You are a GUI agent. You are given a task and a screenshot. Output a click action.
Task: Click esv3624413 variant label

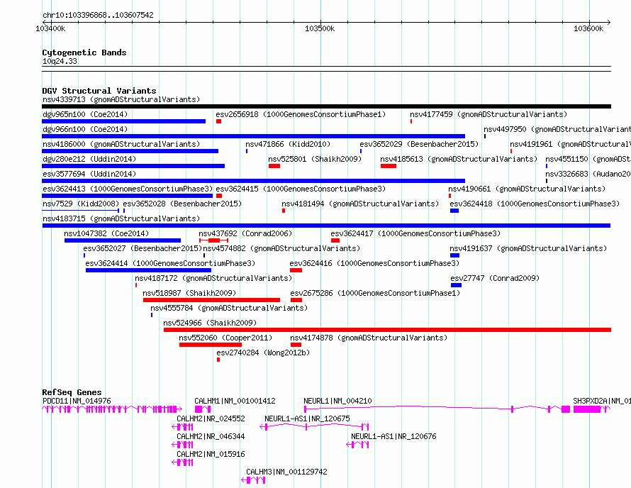(x=128, y=189)
